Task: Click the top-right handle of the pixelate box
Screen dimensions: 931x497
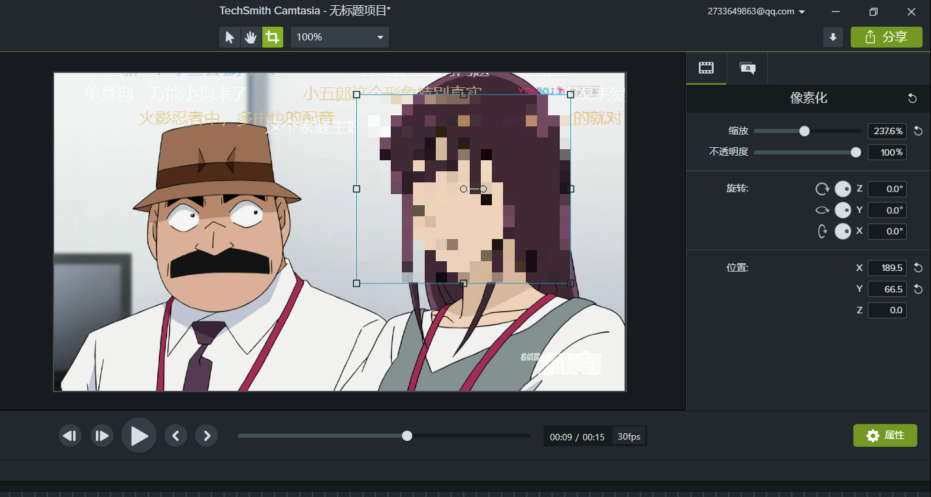Action: [571, 94]
